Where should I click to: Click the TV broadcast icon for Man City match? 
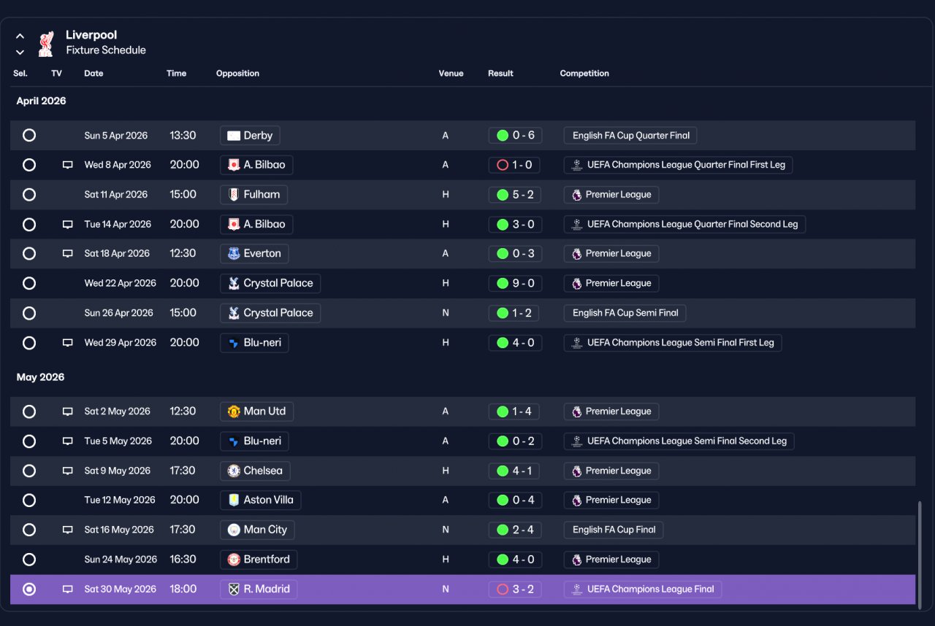click(x=67, y=530)
